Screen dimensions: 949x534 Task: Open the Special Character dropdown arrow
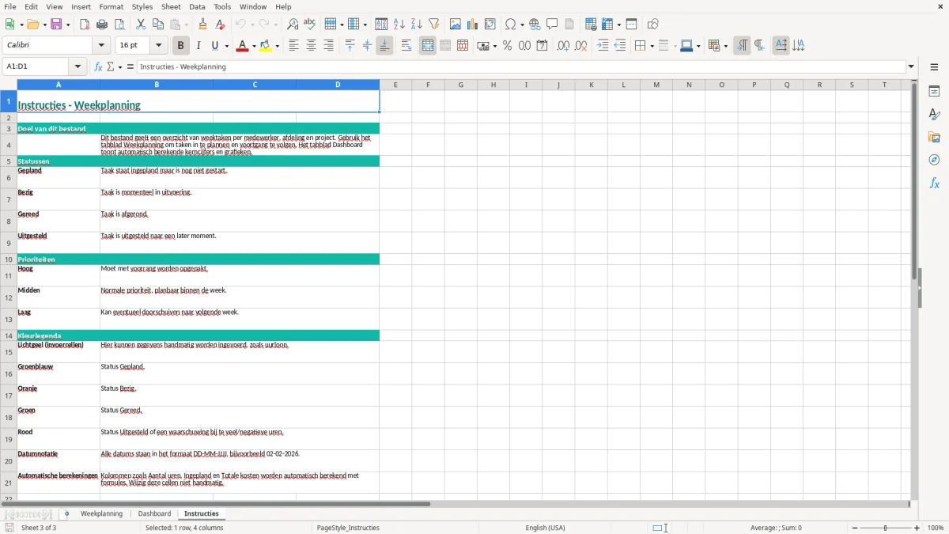coord(522,25)
